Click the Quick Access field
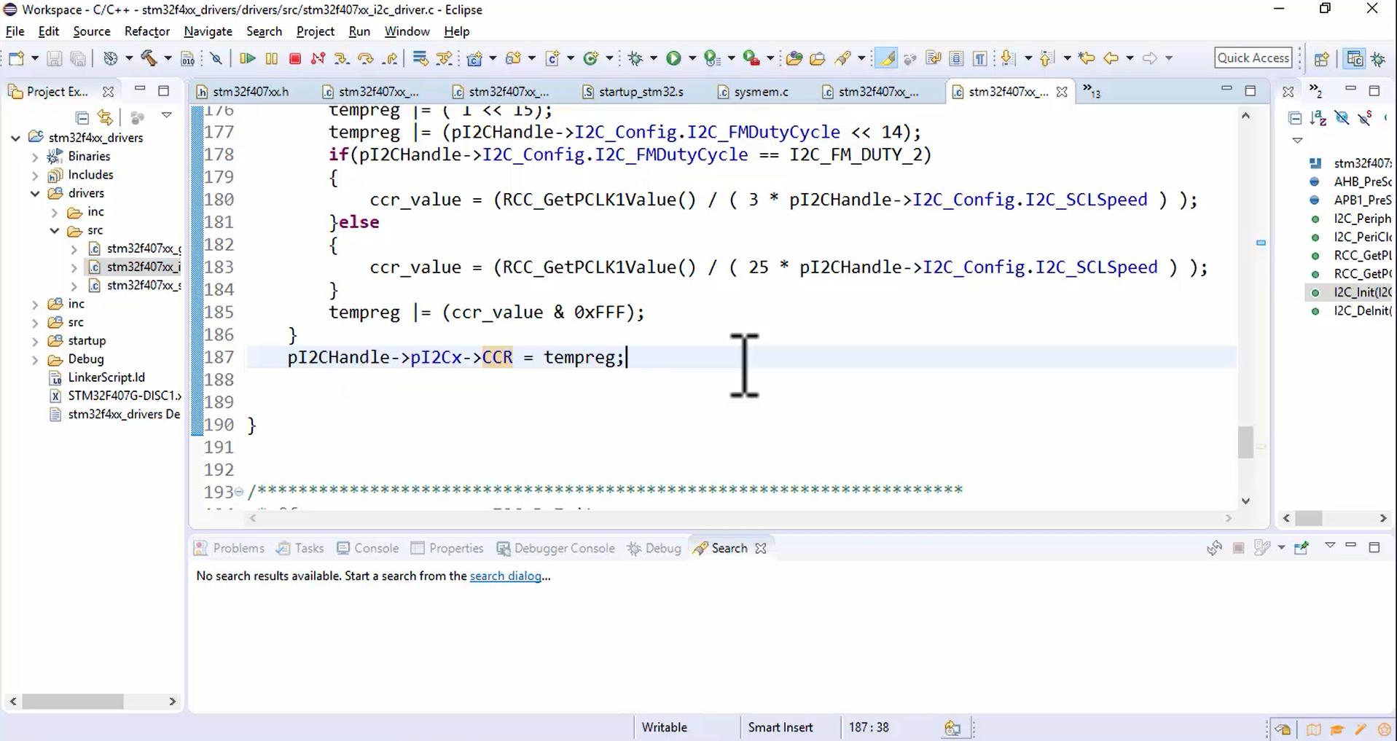 pyautogui.click(x=1253, y=58)
